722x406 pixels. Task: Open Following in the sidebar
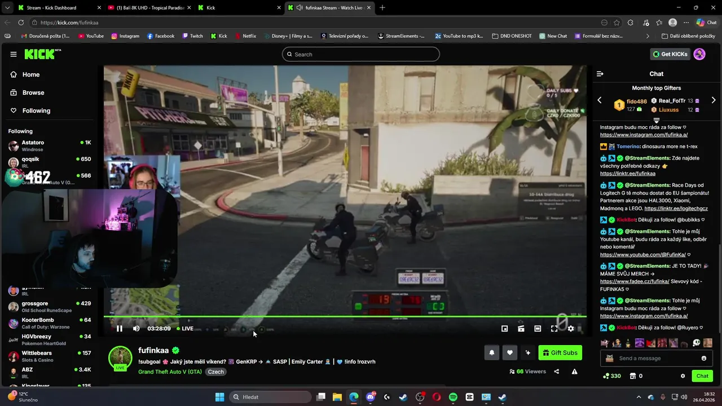(x=36, y=111)
